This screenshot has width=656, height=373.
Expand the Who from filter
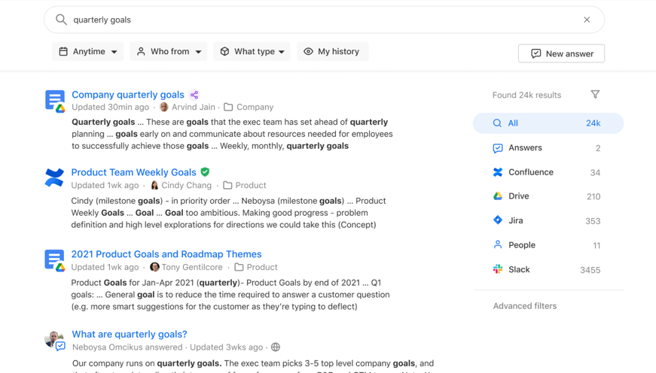(x=169, y=52)
